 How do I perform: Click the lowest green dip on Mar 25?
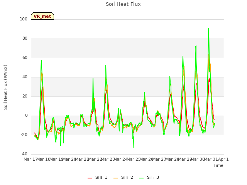(x=133, y=147)
